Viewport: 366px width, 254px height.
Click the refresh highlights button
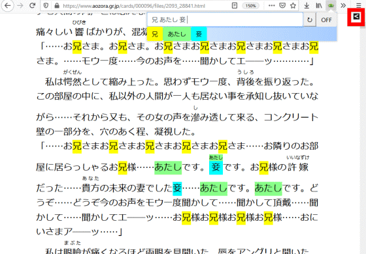[x=310, y=20]
